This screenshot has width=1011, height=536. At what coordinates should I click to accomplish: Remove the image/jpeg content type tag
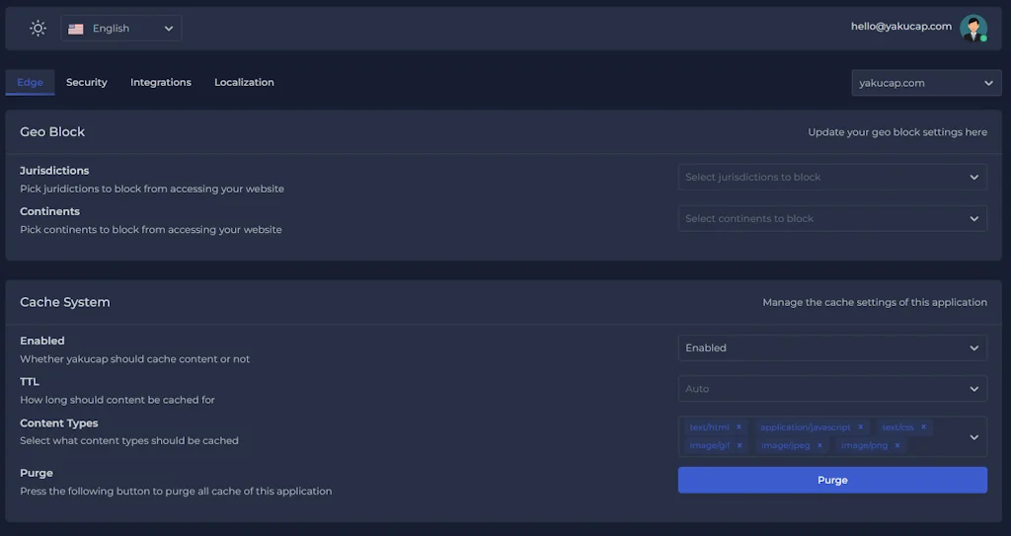819,445
